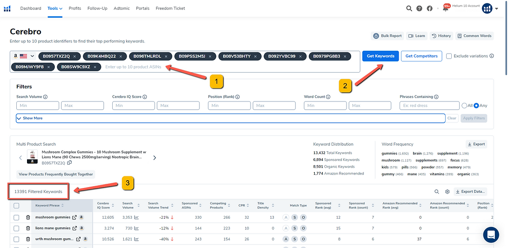The image size is (509, 248).
Task: Click Position (Rank) info icon
Action: tap(238, 97)
